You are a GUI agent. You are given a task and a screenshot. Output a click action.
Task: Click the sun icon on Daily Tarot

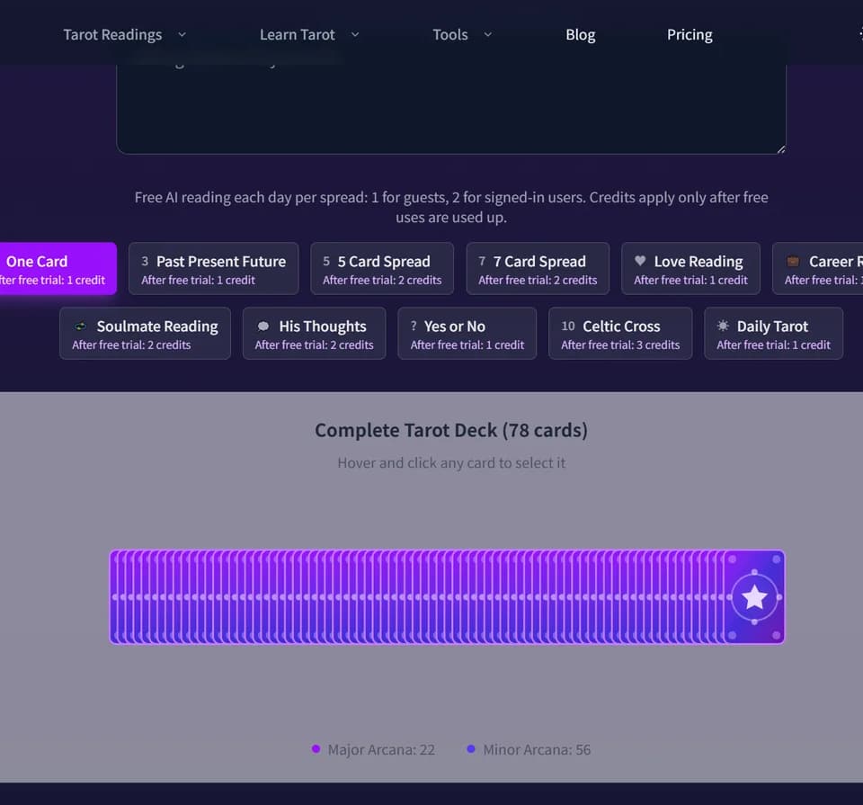[x=723, y=326]
